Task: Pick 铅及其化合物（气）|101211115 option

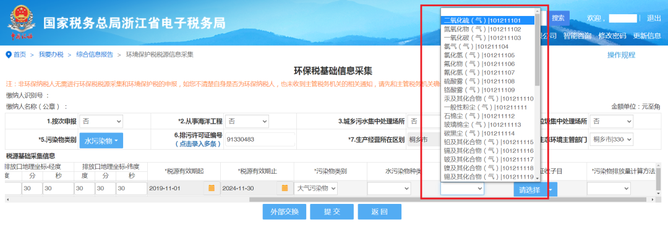Action: 487,142
